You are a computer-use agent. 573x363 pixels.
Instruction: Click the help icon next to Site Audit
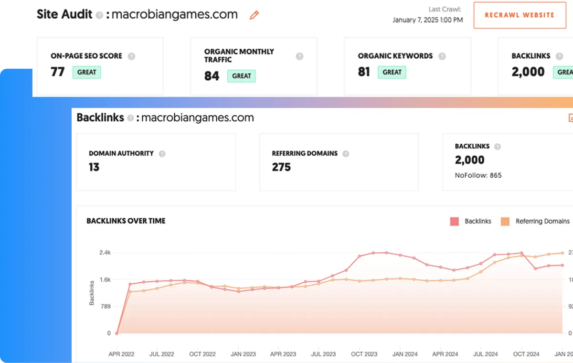(99, 15)
